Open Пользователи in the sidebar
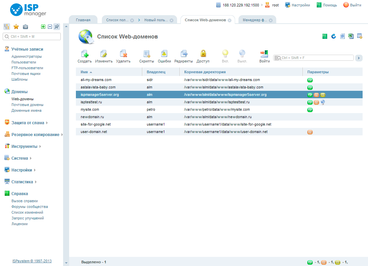368x266 pixels. coord(24,62)
